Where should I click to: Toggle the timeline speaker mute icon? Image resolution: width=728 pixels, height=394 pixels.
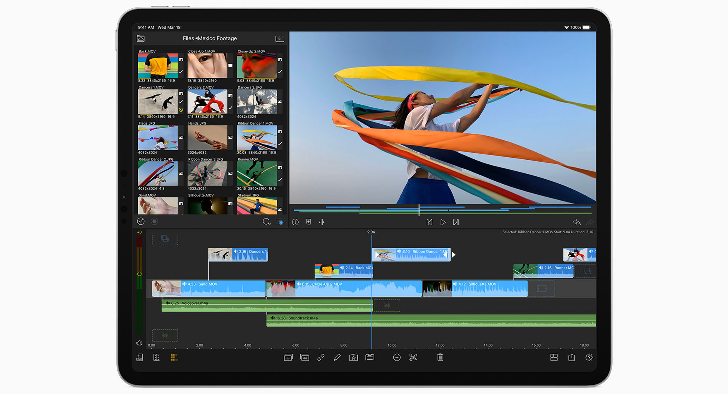139,344
